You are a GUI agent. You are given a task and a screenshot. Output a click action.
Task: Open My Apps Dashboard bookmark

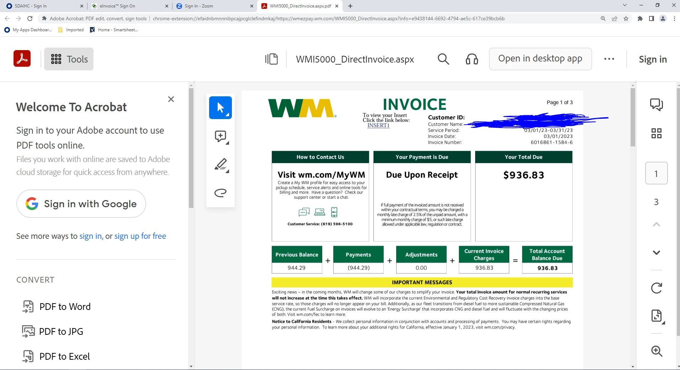pos(28,30)
